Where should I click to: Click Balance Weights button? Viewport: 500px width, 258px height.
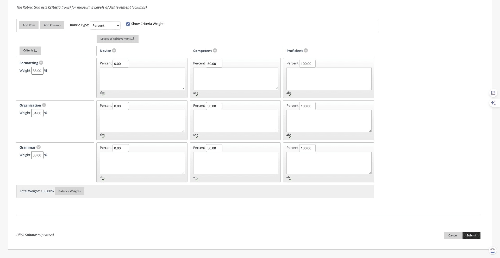[70, 191]
